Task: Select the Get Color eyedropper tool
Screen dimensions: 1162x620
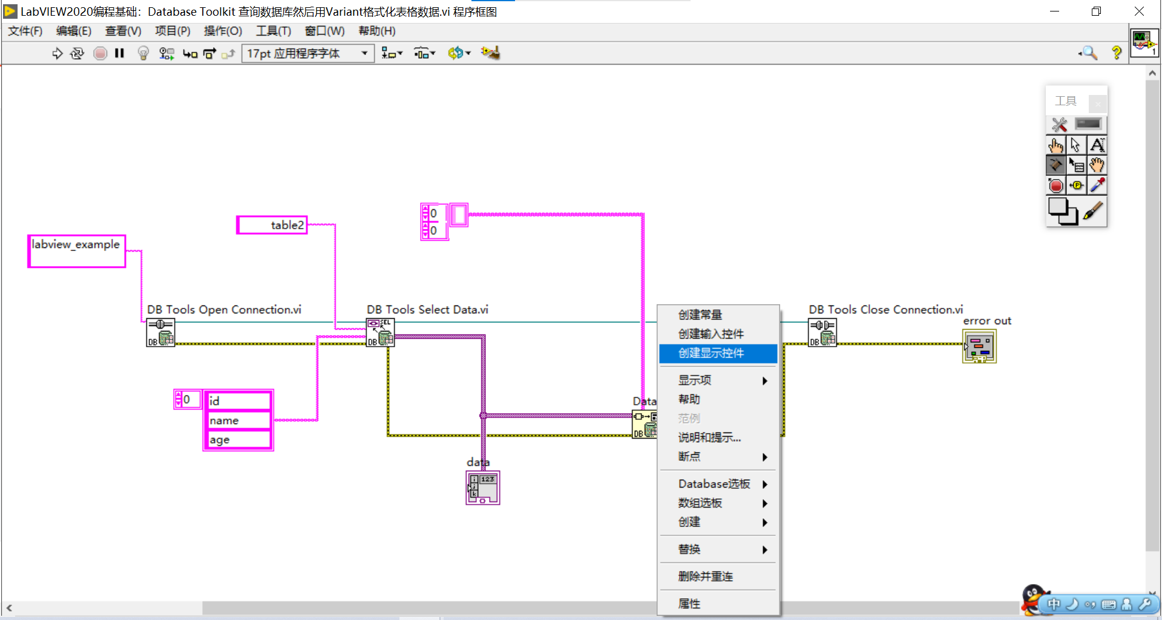Action: (x=1098, y=186)
